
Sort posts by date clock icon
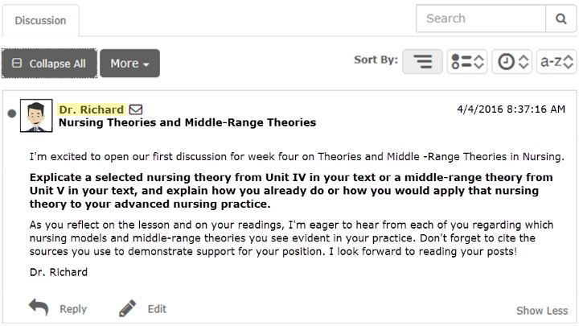(x=511, y=61)
